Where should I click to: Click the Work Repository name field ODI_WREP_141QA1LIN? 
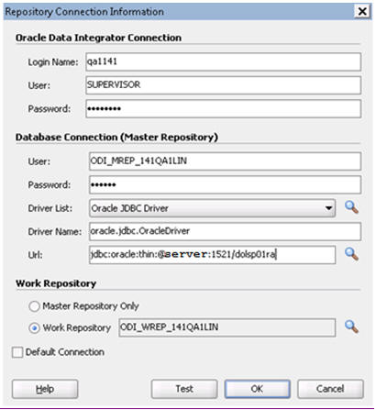(227, 327)
